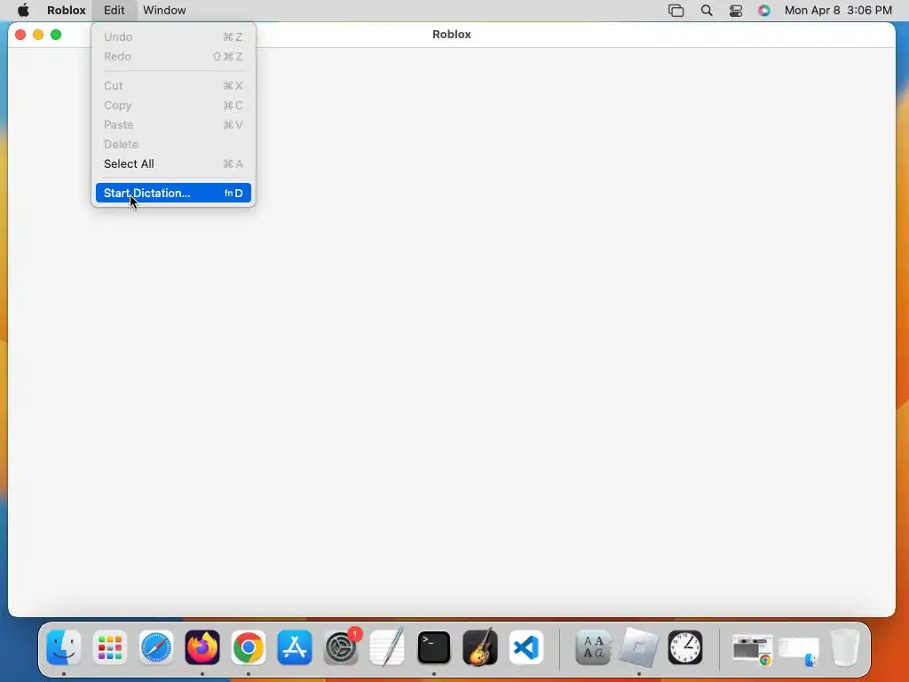Launch Siri from the menu bar
Screen dimensions: 909x682
pyautogui.click(x=764, y=11)
